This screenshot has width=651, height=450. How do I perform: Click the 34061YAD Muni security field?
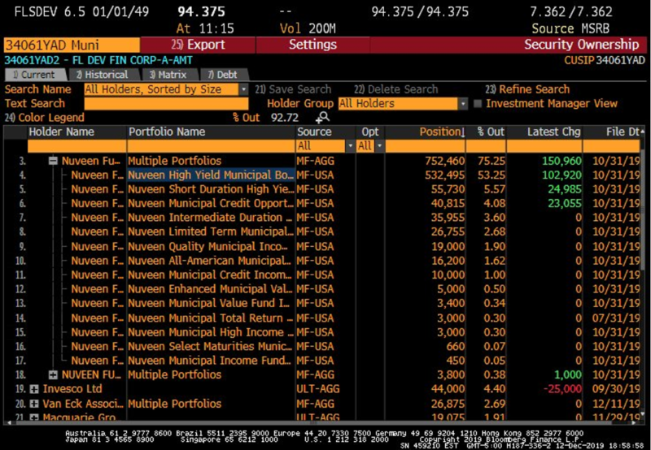click(x=72, y=45)
